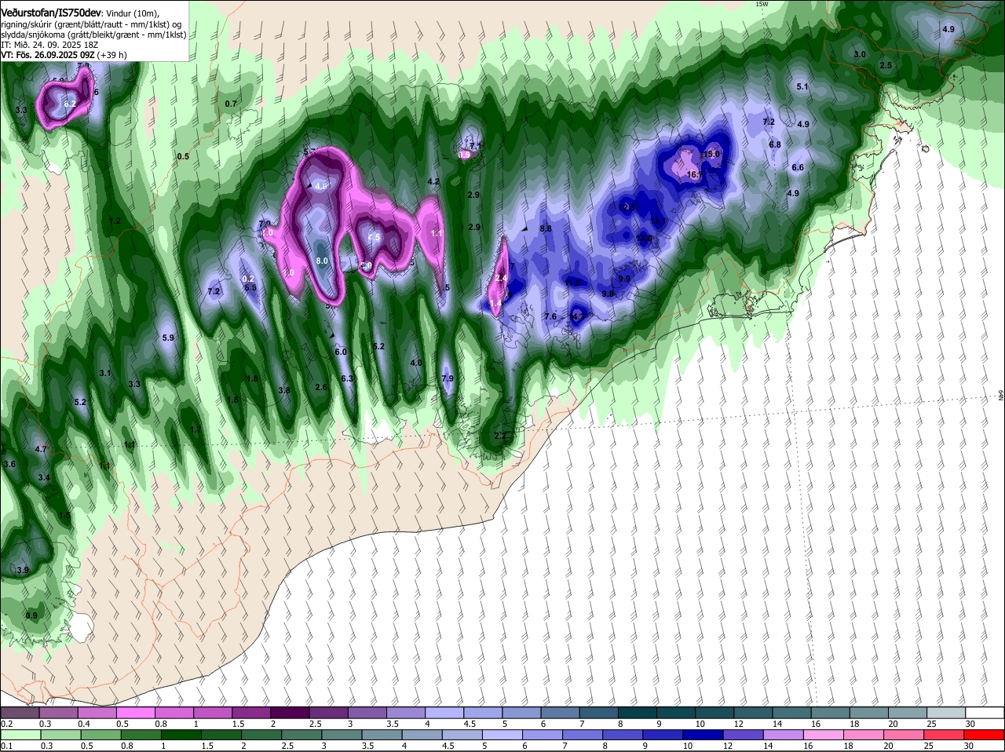Screen dimensions: 1005x752
Task: Click the dark blue 10–12 swatch in the lower legend row
Action: click(x=703, y=735)
